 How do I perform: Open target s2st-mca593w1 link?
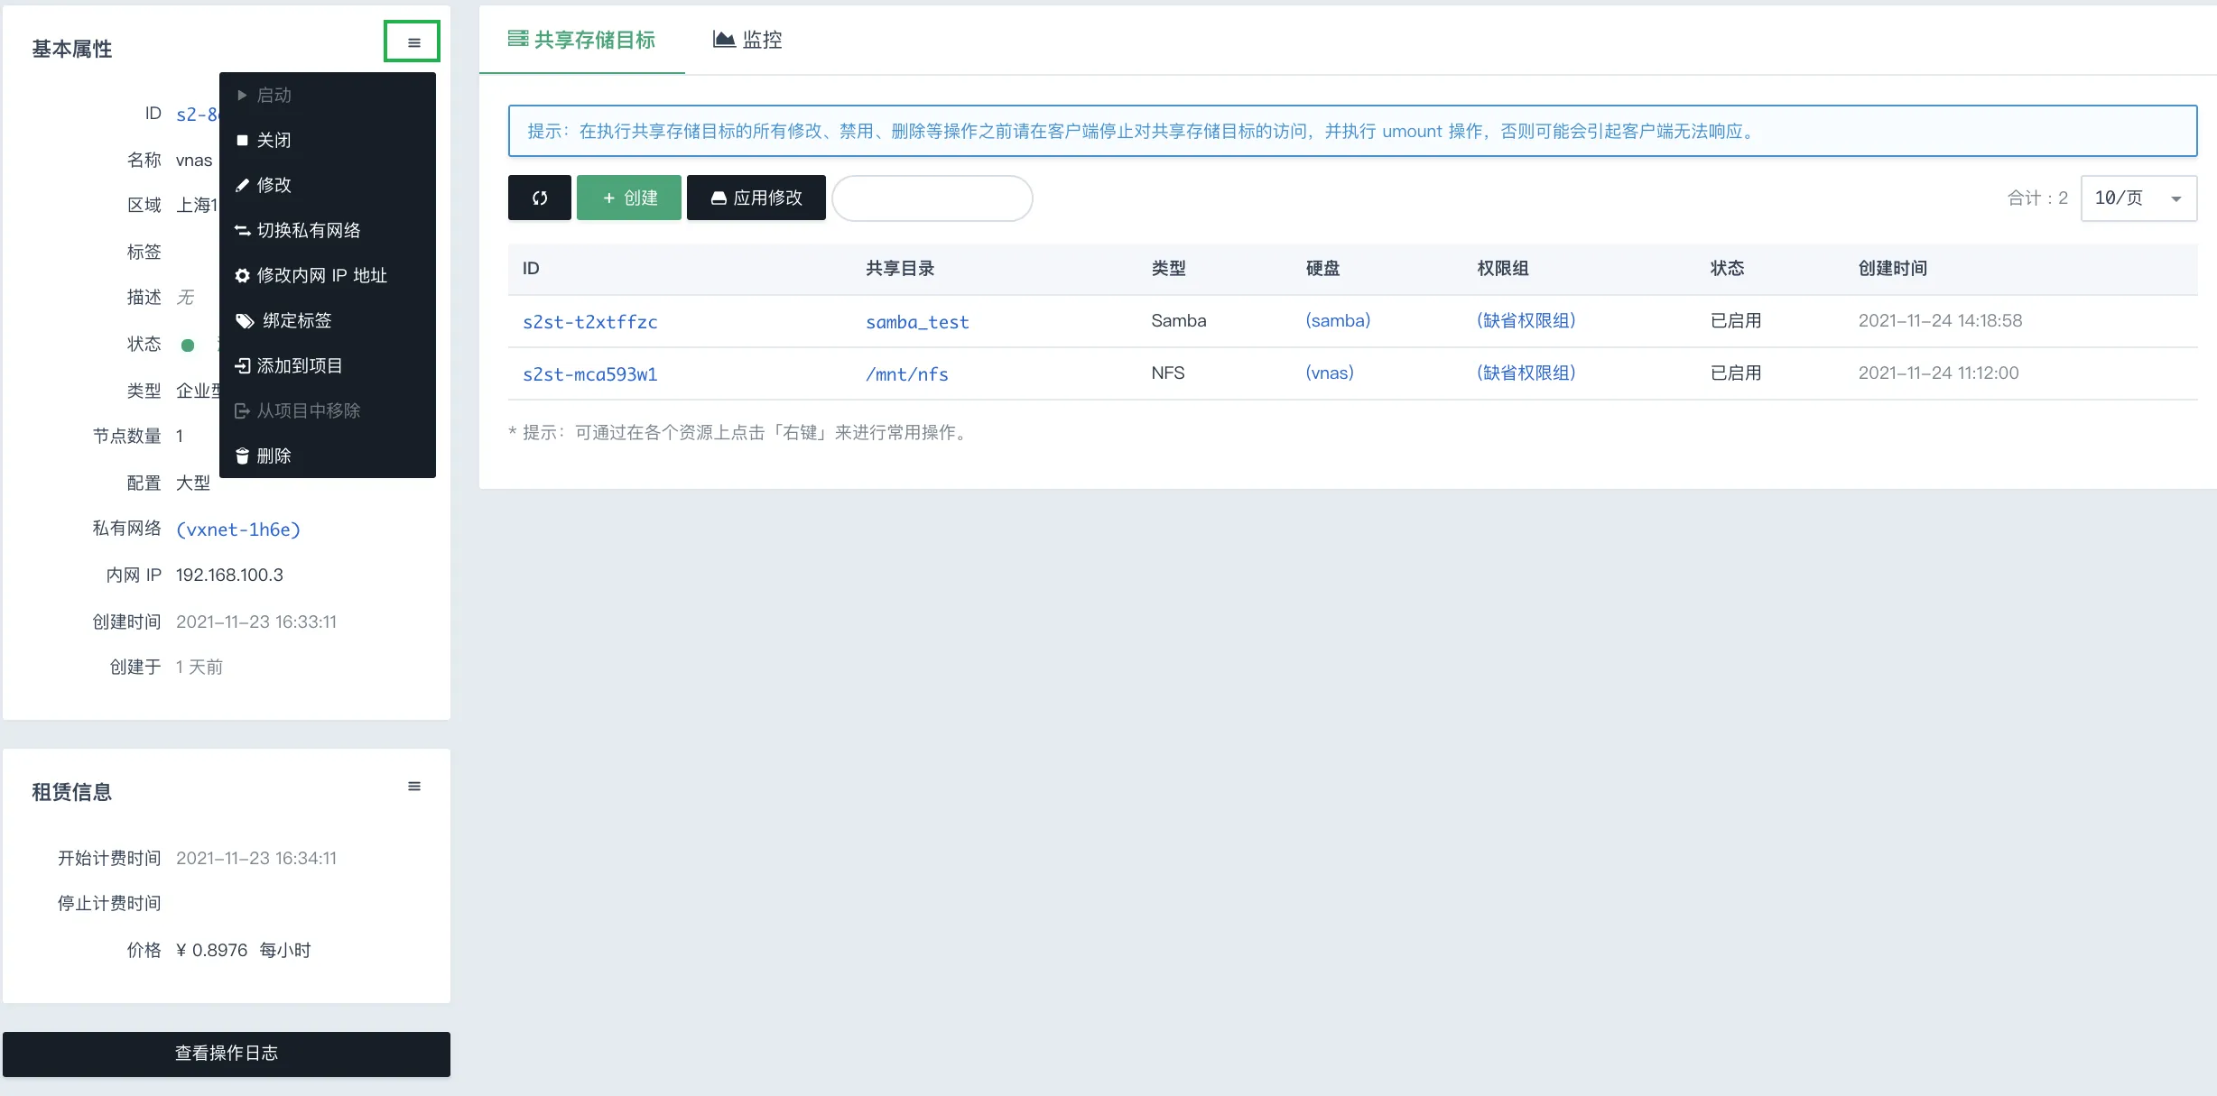click(x=590, y=374)
